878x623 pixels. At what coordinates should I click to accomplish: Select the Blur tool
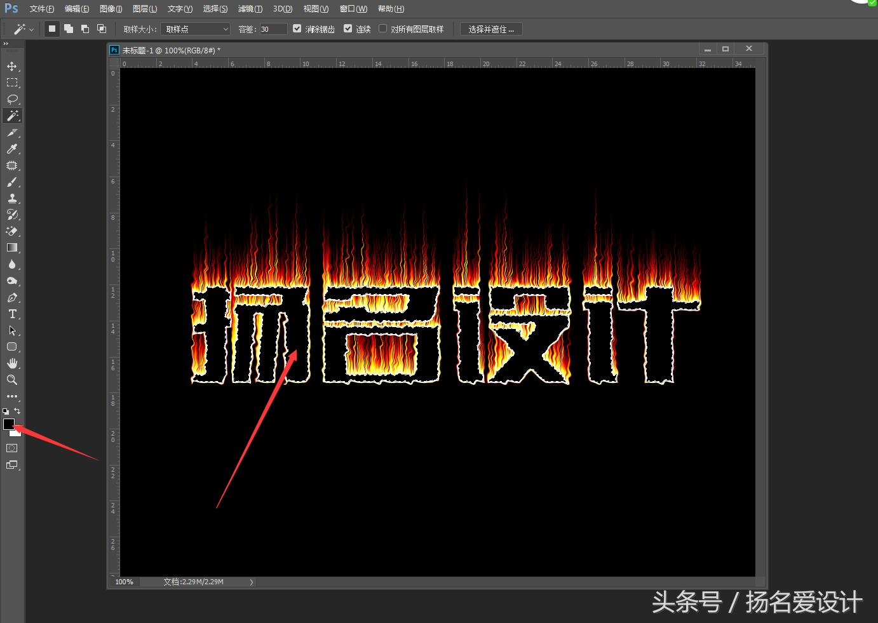point(12,264)
